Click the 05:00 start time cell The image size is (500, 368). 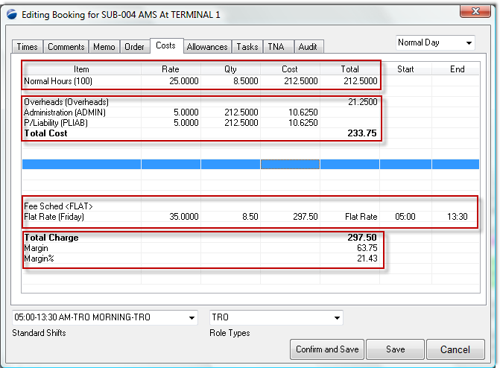click(405, 217)
